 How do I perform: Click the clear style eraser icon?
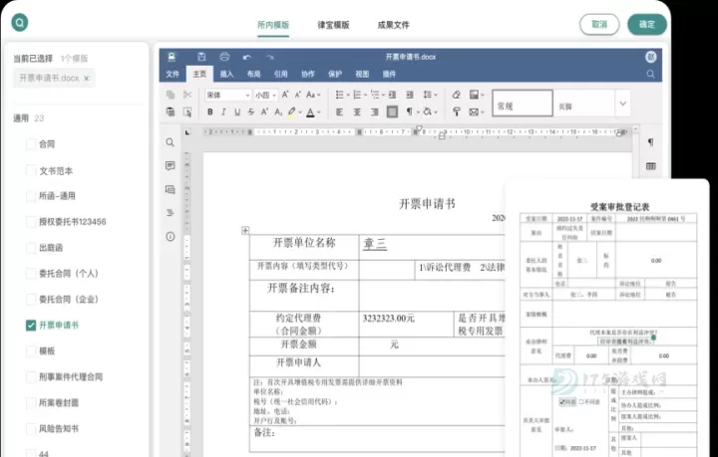[x=456, y=95]
